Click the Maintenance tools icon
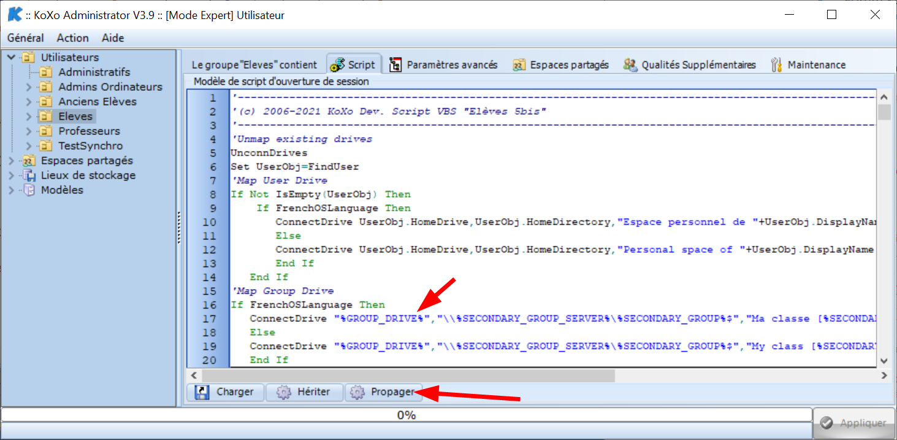Screen dimensions: 897x440 click(x=776, y=64)
